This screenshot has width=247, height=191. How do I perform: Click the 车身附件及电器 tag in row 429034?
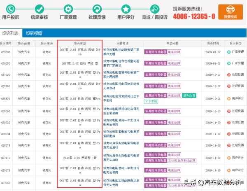[x=156, y=134]
